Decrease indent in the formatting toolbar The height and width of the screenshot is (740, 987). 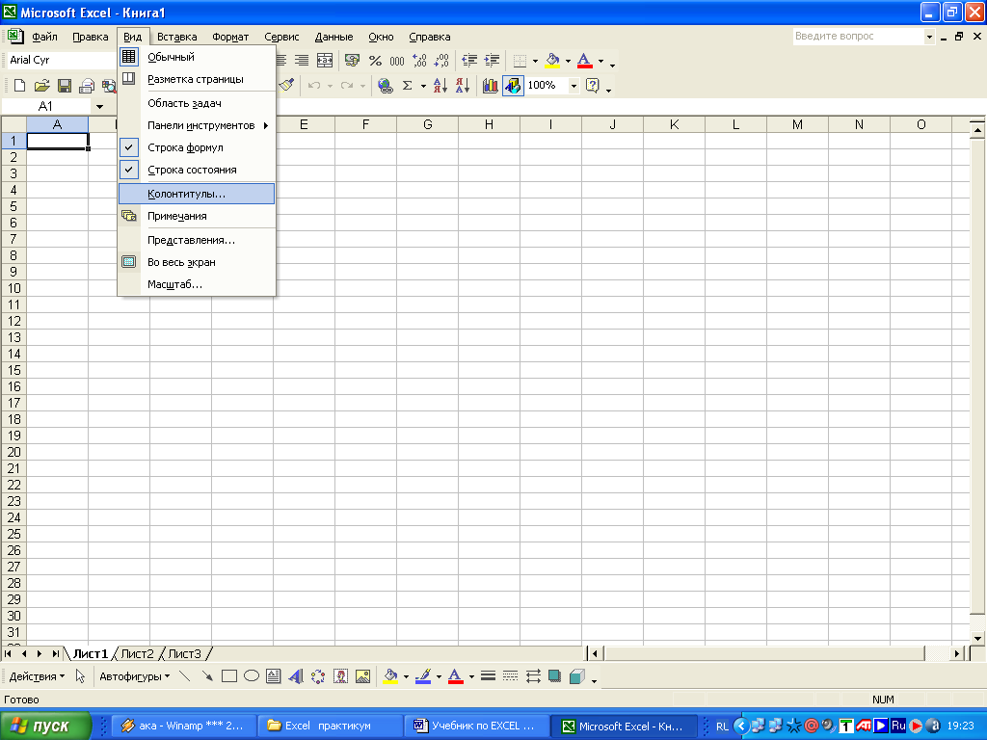(469, 61)
